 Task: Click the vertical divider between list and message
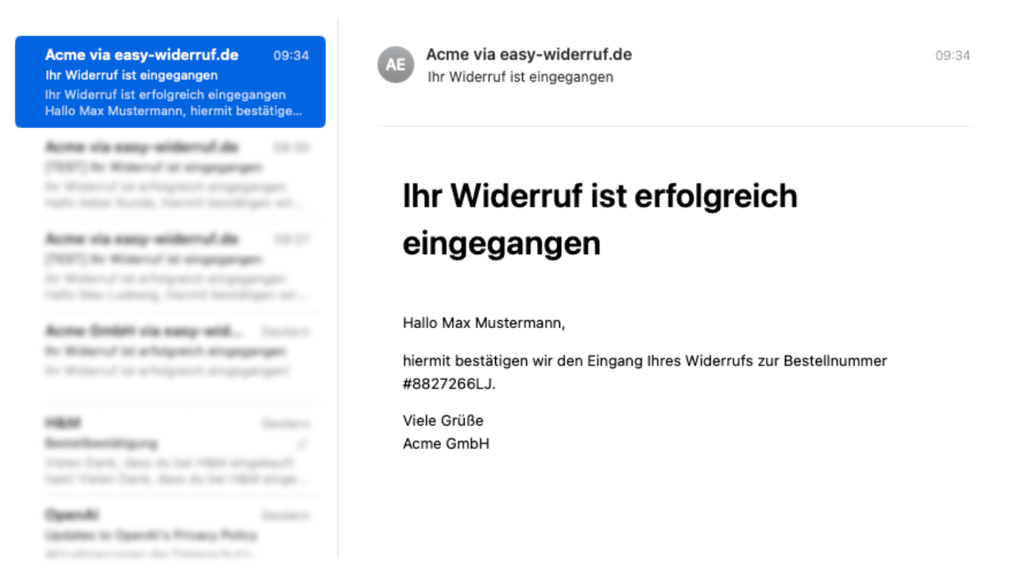pyautogui.click(x=338, y=286)
